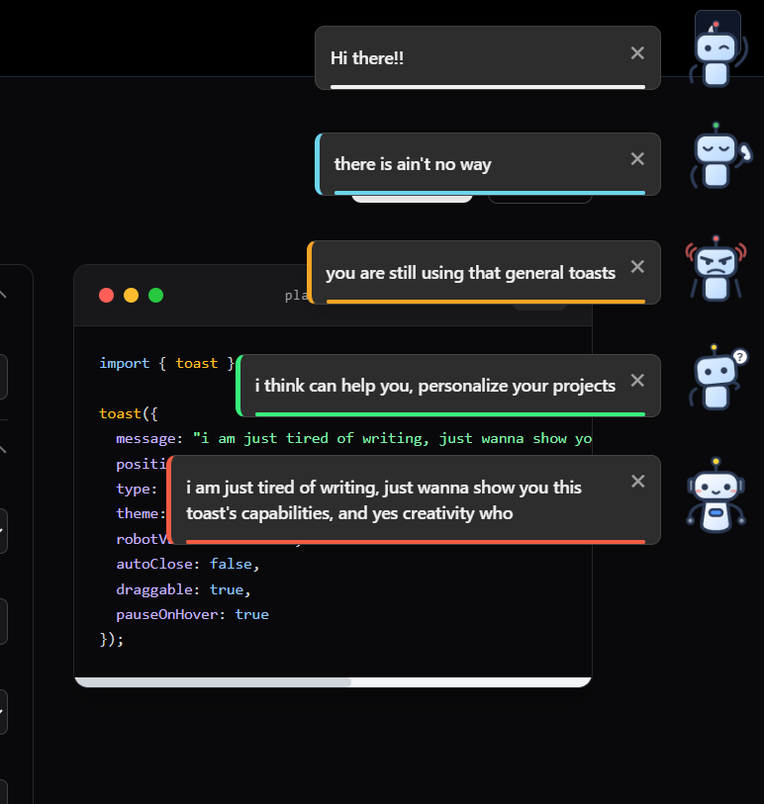
Task: Dismiss the orange warning toast
Action: pos(637,265)
